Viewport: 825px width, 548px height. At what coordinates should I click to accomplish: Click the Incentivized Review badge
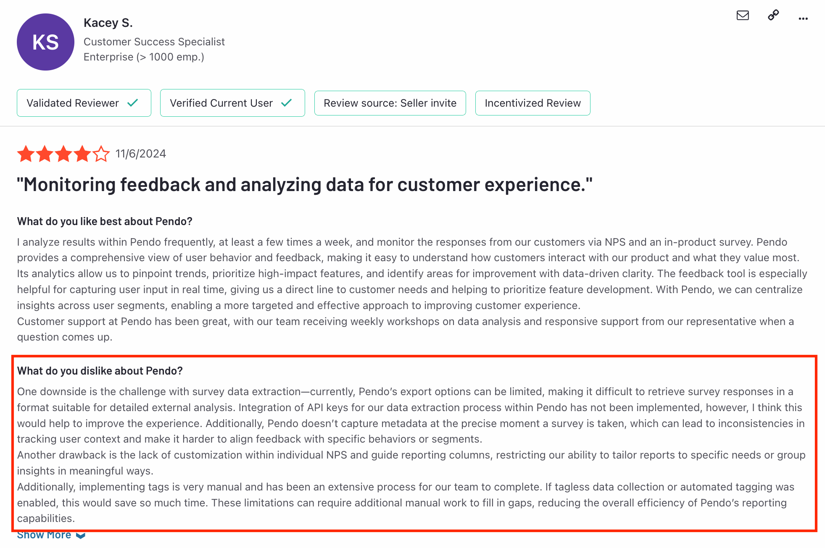533,103
